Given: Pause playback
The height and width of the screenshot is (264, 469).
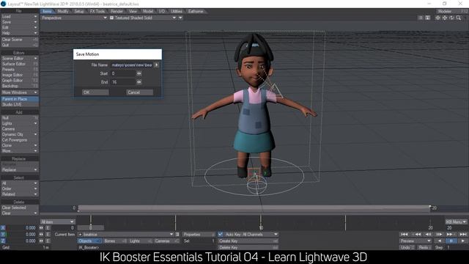Looking at the screenshot, I should [x=451, y=241].
